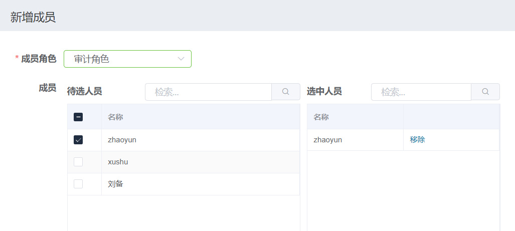This screenshot has height=231, width=515.
Task: Toggle the select-all checkbox in candidate header
Action: tap(78, 117)
